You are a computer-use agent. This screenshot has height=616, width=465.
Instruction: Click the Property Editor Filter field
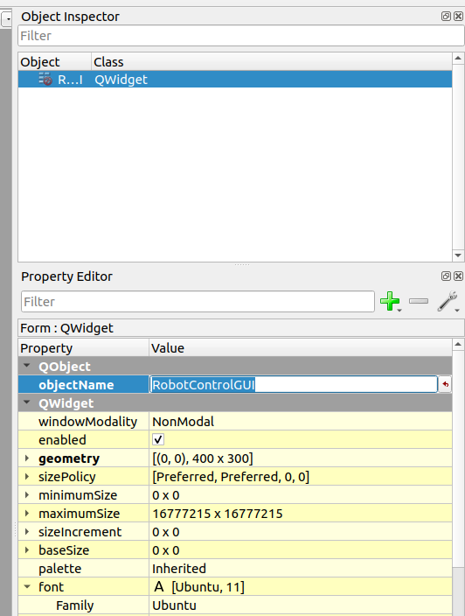(198, 302)
